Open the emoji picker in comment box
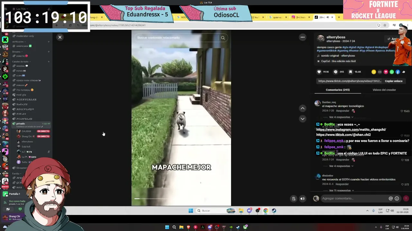This screenshot has height=231, width=412. 397,199
